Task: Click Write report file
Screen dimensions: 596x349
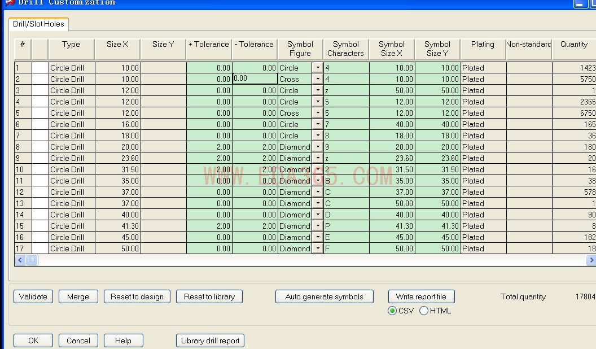Action: [x=421, y=296]
